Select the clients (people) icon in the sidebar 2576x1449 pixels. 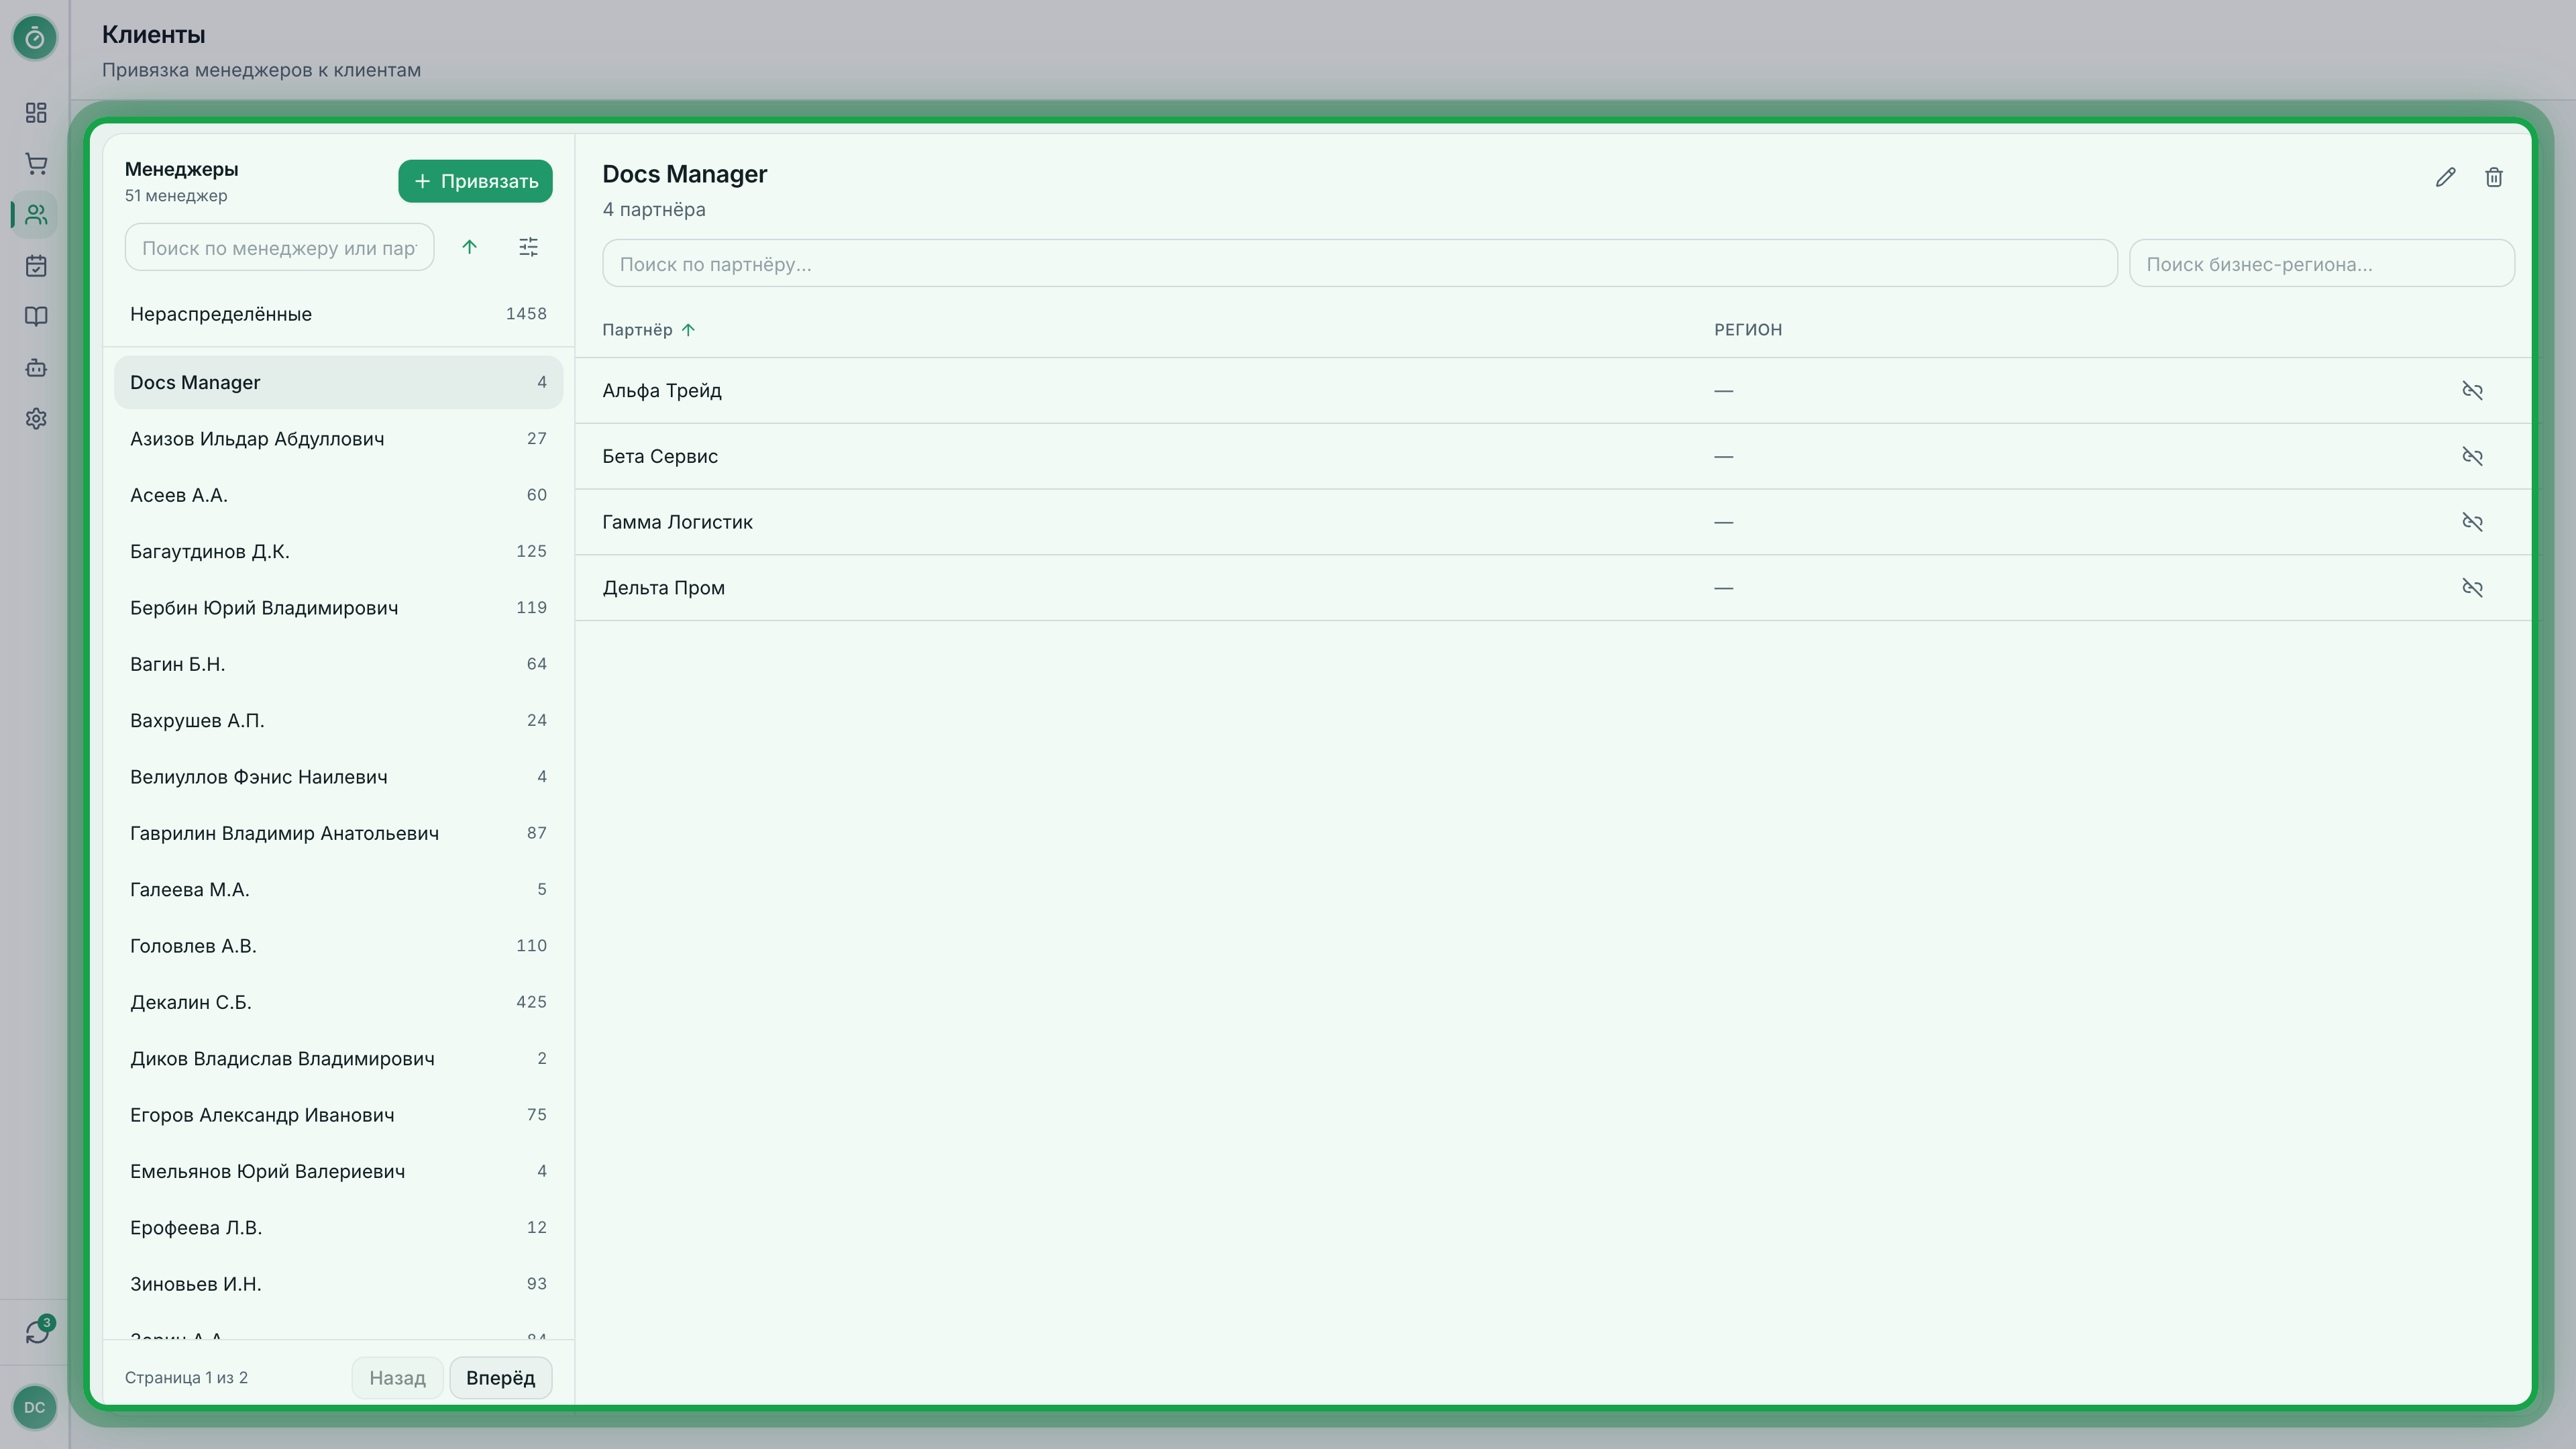click(x=36, y=215)
